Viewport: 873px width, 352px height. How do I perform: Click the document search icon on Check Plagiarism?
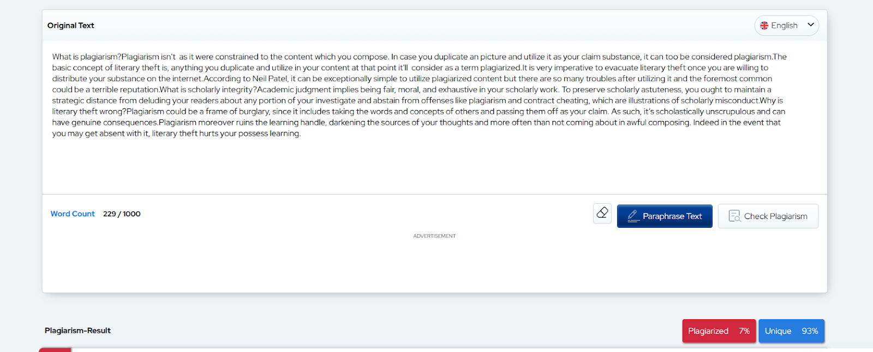click(734, 216)
